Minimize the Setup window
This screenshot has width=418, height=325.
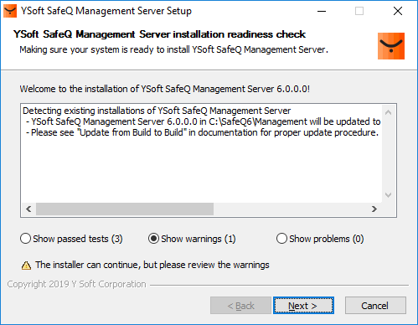click(x=322, y=11)
